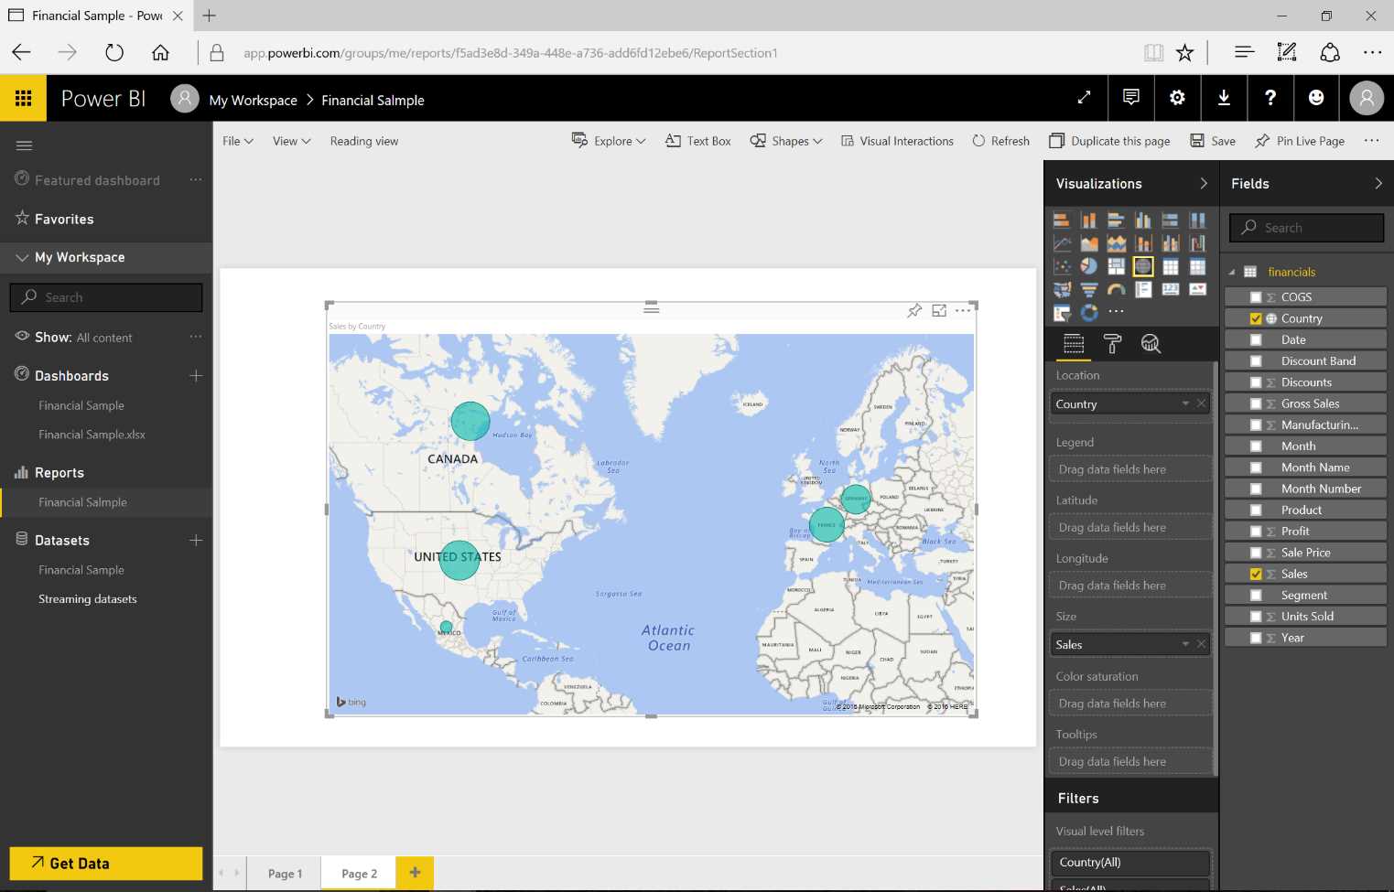1394x892 pixels.
Task: Collapse the My Workspace section
Action: coord(22,257)
